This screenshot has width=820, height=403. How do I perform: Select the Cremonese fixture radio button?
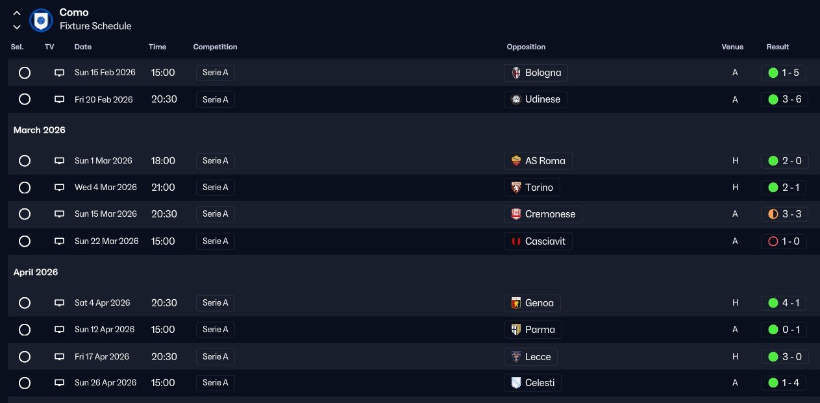25,214
